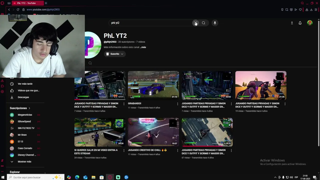Show hidden system tray icons
Viewport: 320px width, 180px height.
click(275, 177)
